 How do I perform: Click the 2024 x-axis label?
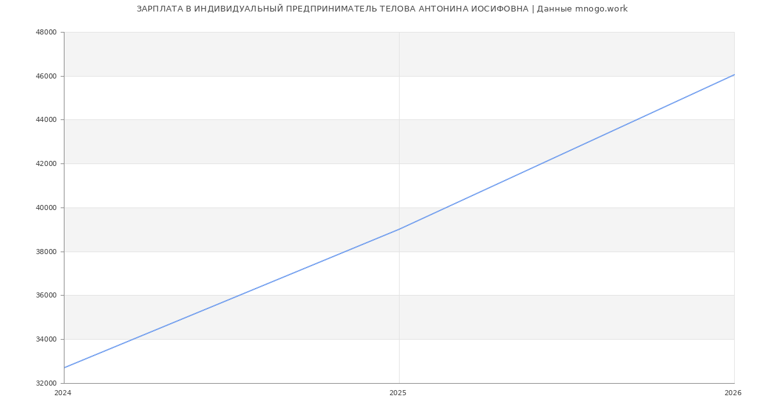(x=63, y=393)
